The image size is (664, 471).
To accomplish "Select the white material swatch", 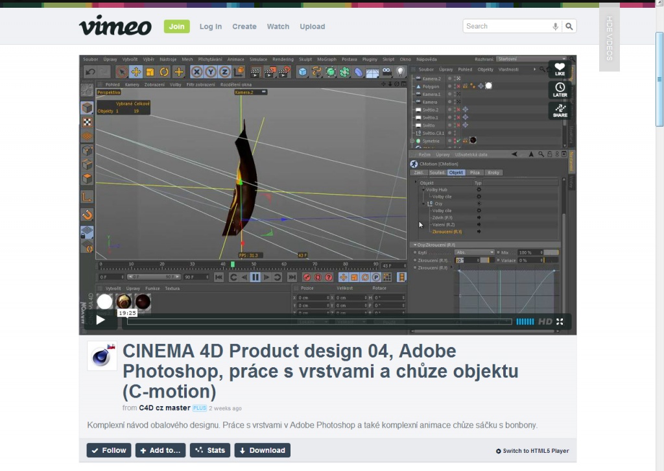I will [x=104, y=302].
